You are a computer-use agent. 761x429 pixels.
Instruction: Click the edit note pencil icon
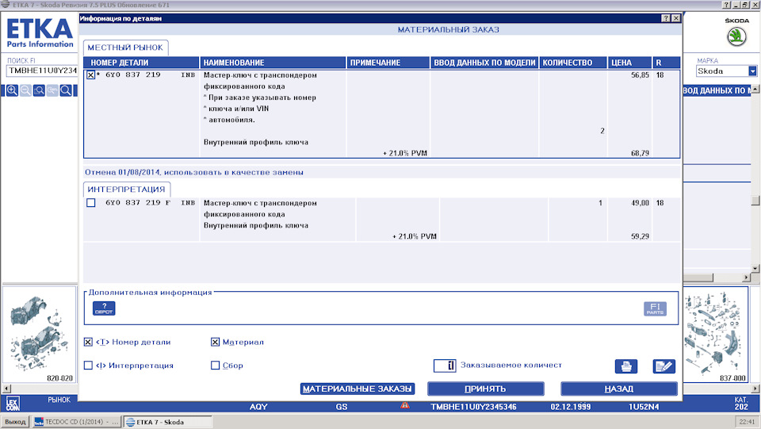point(664,366)
